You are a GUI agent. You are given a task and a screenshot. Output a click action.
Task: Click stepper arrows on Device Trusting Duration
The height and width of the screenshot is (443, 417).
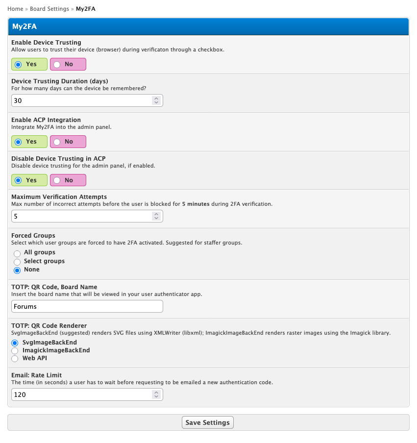156,100
